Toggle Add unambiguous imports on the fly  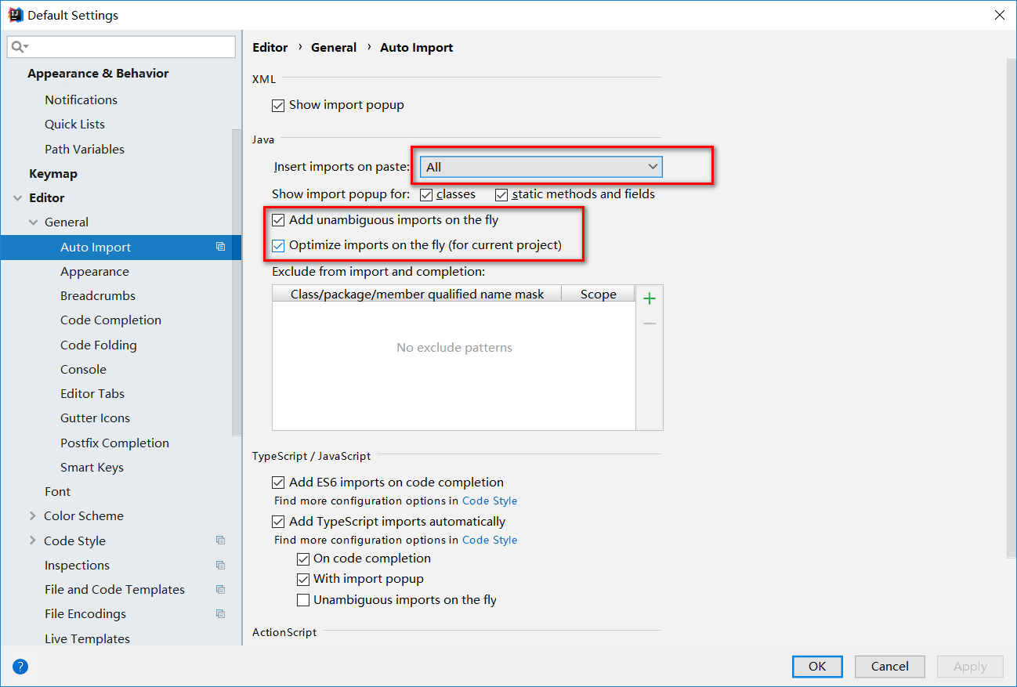(x=278, y=221)
